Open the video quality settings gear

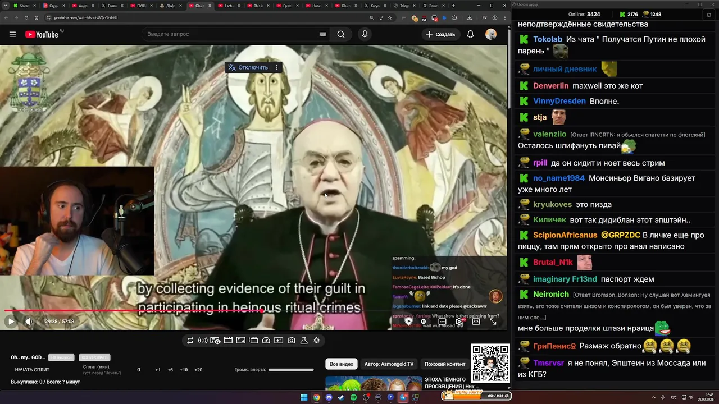point(459,322)
